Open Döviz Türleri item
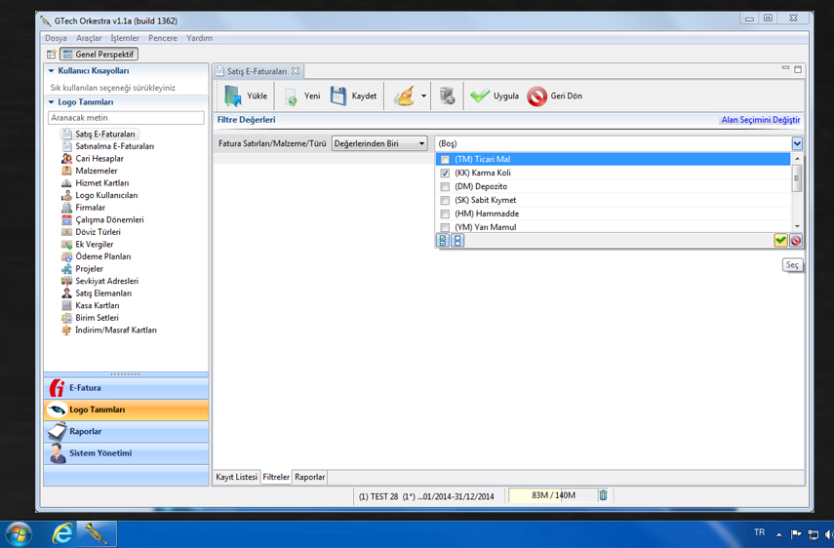This screenshot has width=834, height=548. (x=98, y=232)
